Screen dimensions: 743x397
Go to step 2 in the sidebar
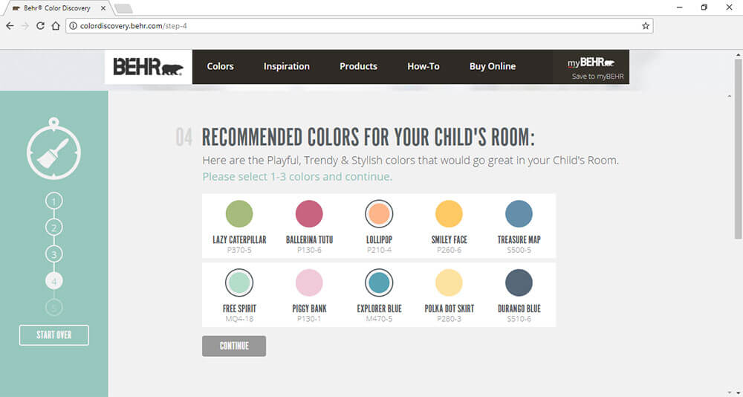(x=54, y=227)
